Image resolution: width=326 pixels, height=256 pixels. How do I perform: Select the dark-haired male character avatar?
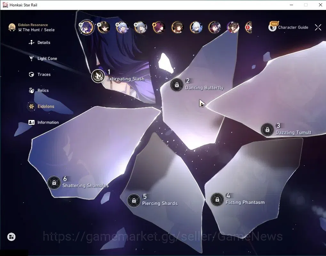pos(104,27)
